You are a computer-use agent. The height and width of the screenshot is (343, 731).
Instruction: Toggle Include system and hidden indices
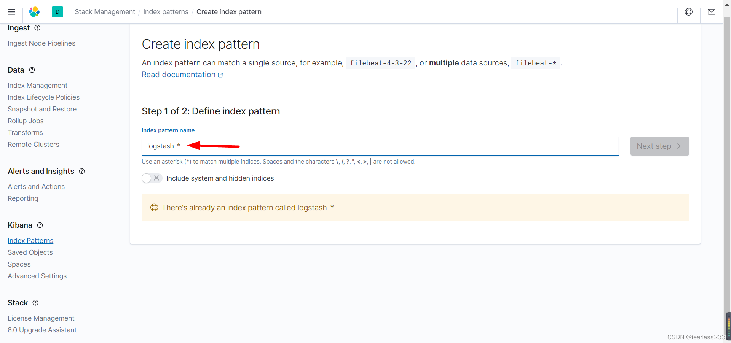click(152, 178)
